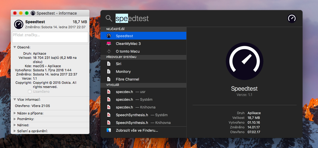Click the Siri preference pane icon
This screenshot has height=148, width=318.
coord(109,64)
